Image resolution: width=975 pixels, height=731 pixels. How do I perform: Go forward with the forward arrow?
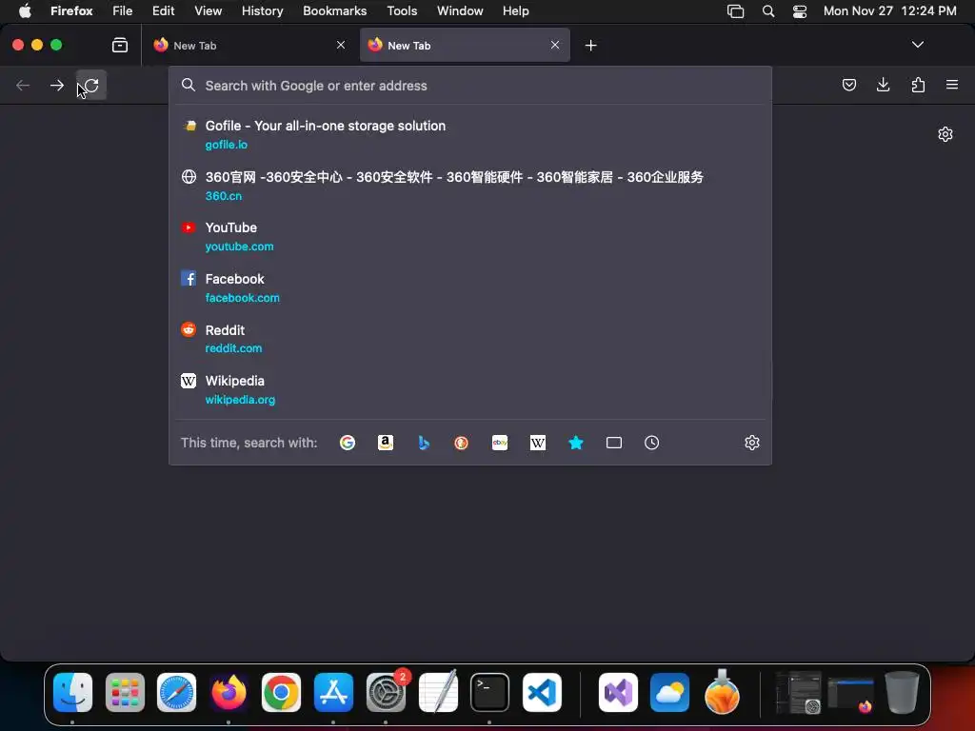pos(56,85)
